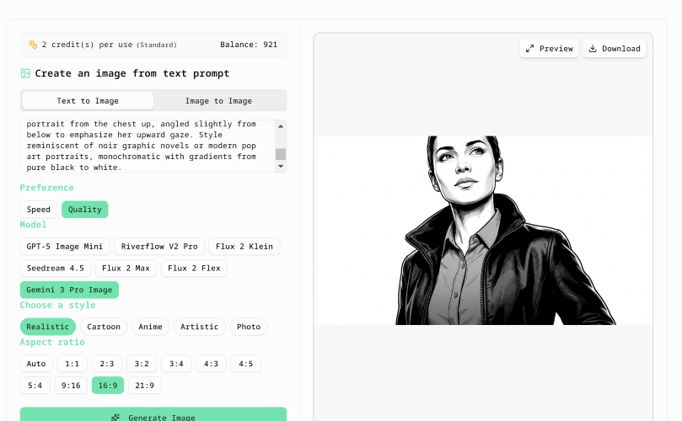The image size is (682, 421).
Task: Click the generated woman portrait image
Action: click(x=483, y=230)
